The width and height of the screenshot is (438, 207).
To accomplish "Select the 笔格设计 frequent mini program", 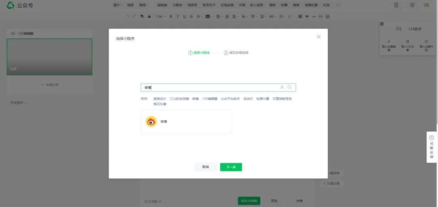I will click(160, 99).
